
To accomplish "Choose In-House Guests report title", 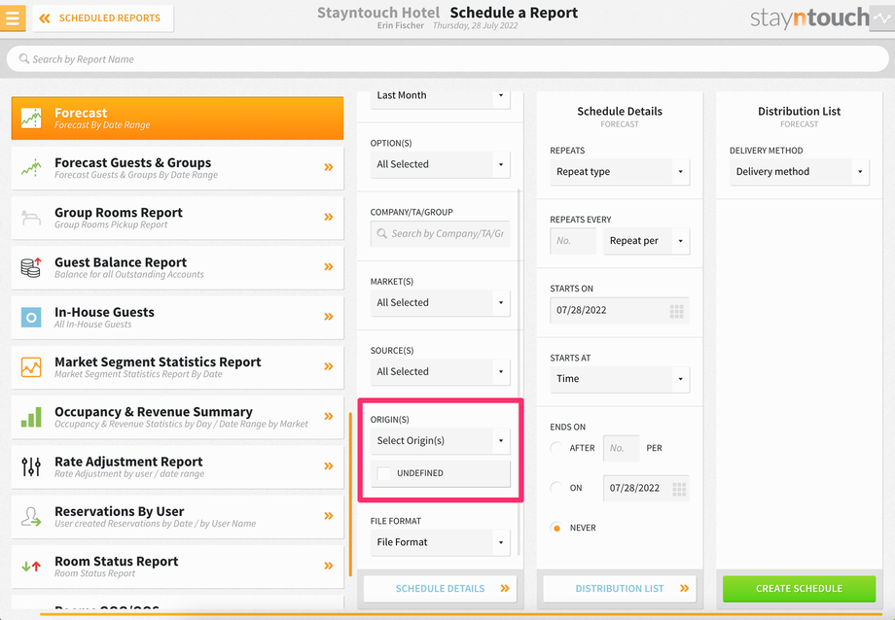I will (104, 312).
